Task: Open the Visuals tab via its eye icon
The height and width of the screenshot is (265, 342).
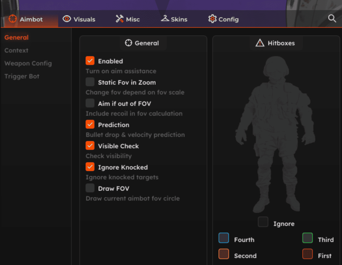Action: 67,19
